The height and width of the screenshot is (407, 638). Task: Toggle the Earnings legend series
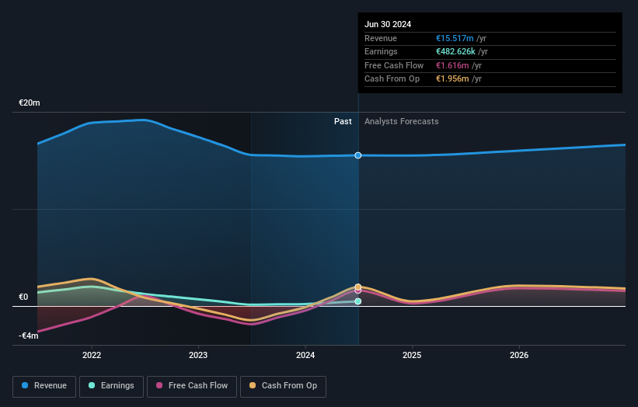(x=111, y=386)
